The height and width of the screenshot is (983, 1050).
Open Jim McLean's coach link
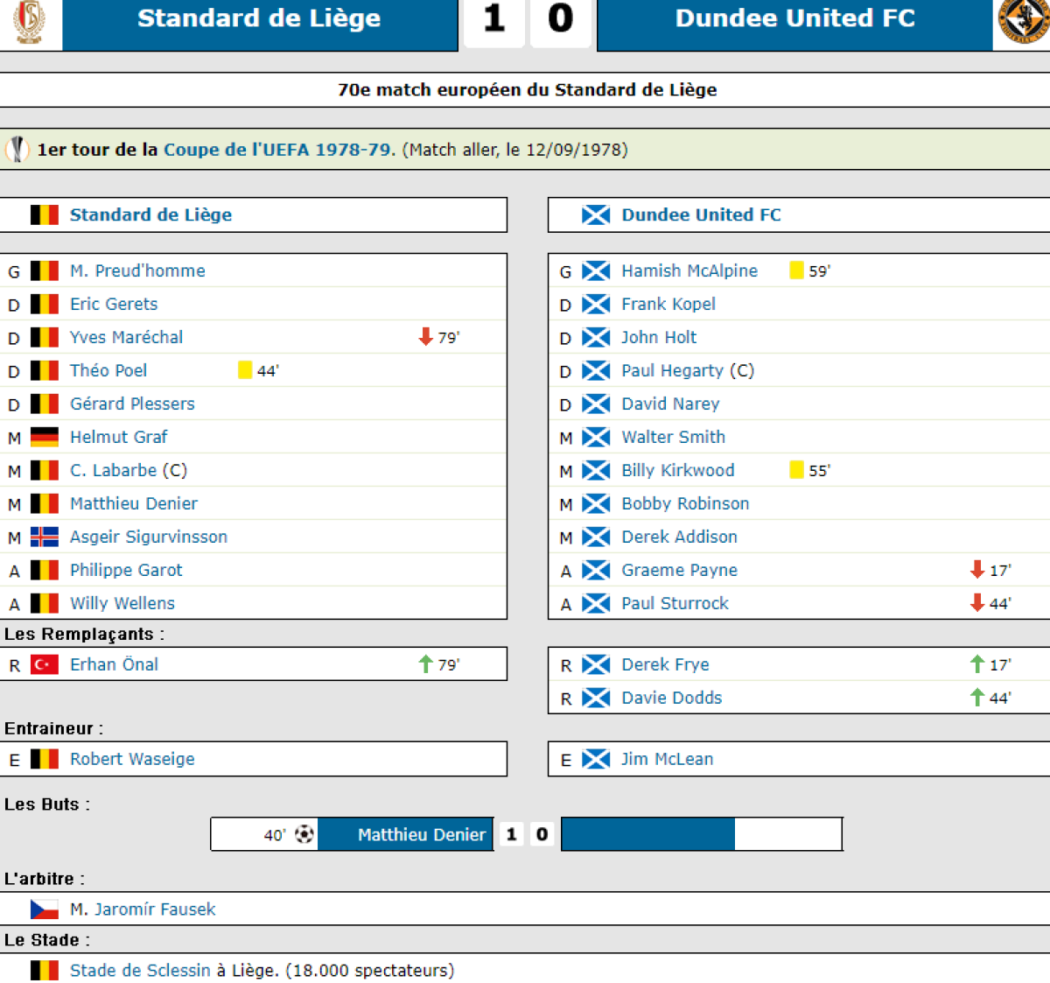point(667,759)
